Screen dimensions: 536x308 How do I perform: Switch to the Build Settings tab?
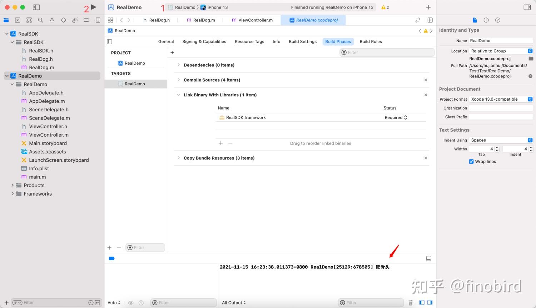coord(303,42)
